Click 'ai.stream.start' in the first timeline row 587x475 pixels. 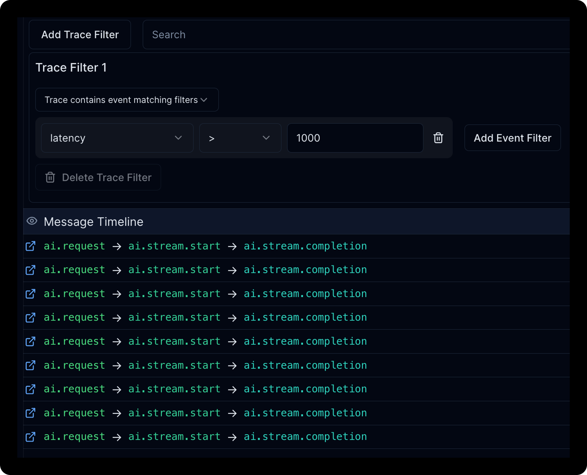click(174, 246)
